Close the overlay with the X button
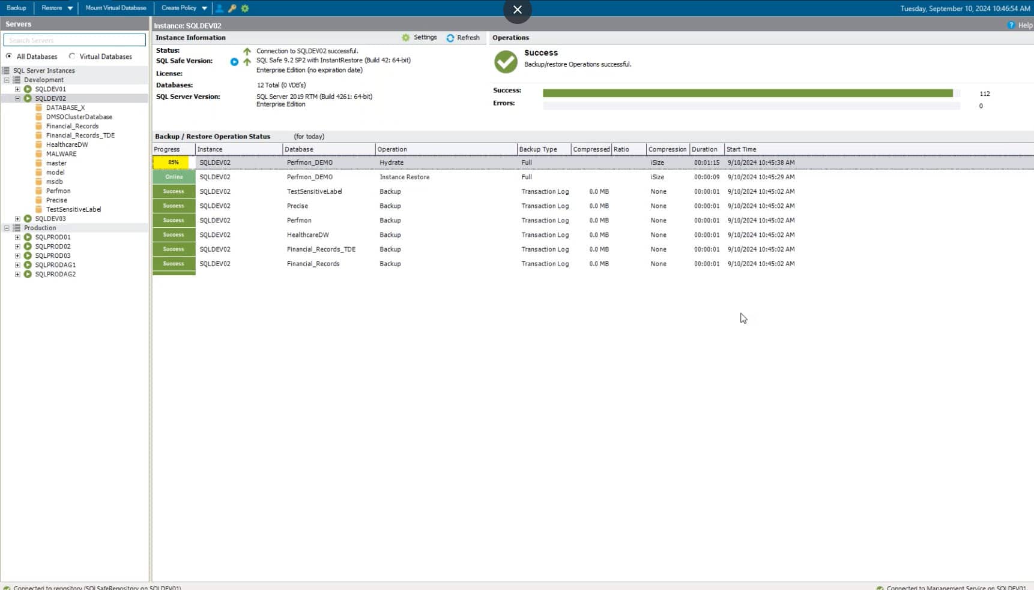The width and height of the screenshot is (1034, 590). click(517, 10)
